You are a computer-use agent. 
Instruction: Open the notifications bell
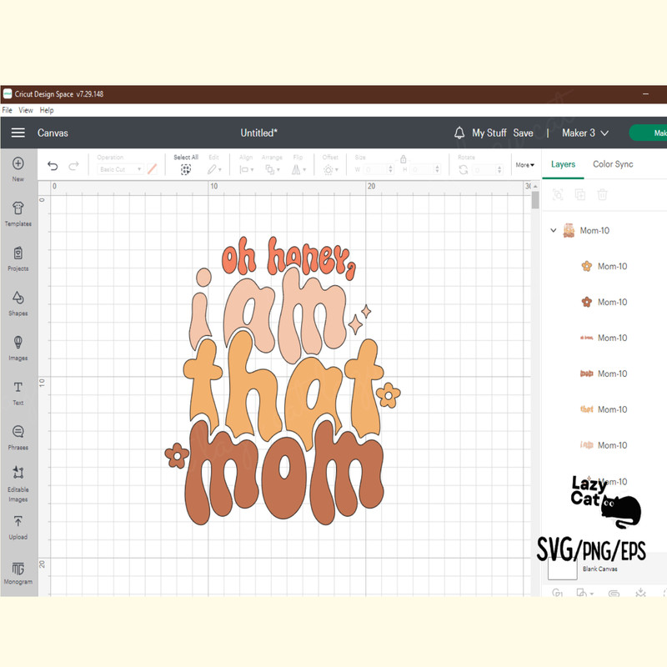pos(459,133)
